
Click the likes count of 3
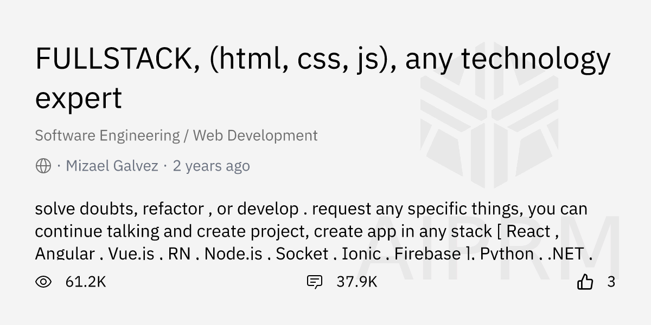611,282
